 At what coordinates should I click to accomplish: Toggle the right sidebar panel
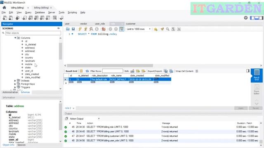pos(261,18)
